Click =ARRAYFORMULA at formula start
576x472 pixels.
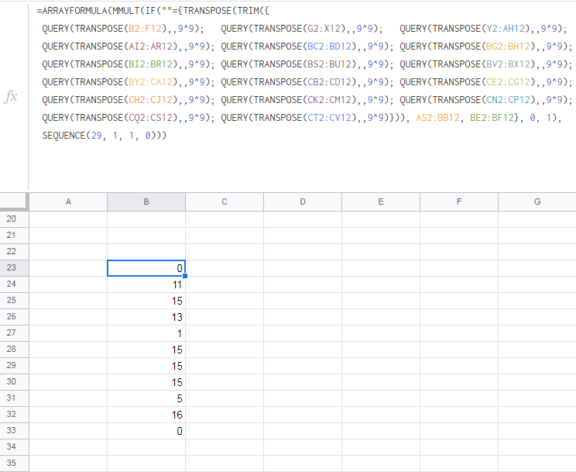pyautogui.click(x=72, y=11)
